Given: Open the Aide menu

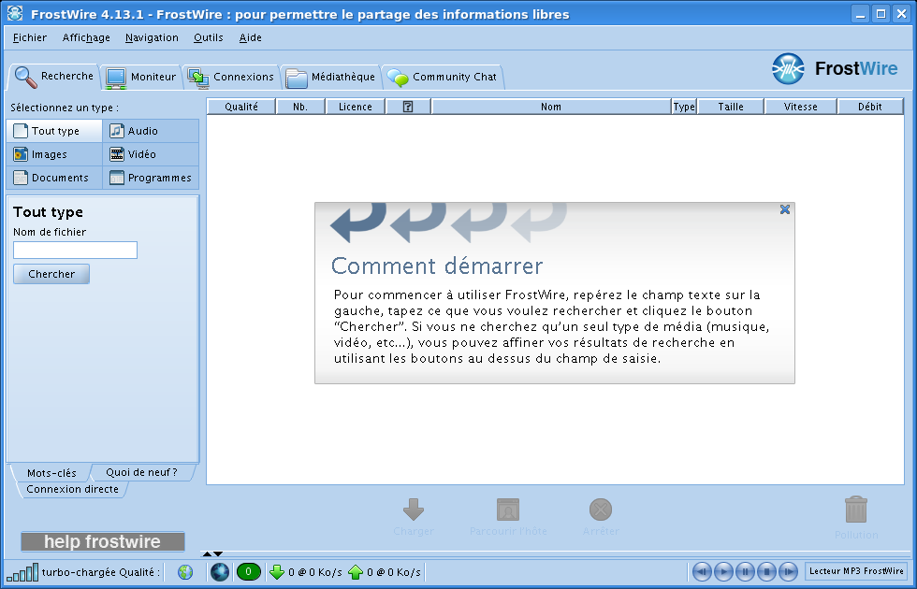Looking at the screenshot, I should [251, 37].
